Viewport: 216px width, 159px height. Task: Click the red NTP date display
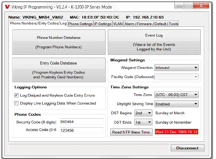177,132
